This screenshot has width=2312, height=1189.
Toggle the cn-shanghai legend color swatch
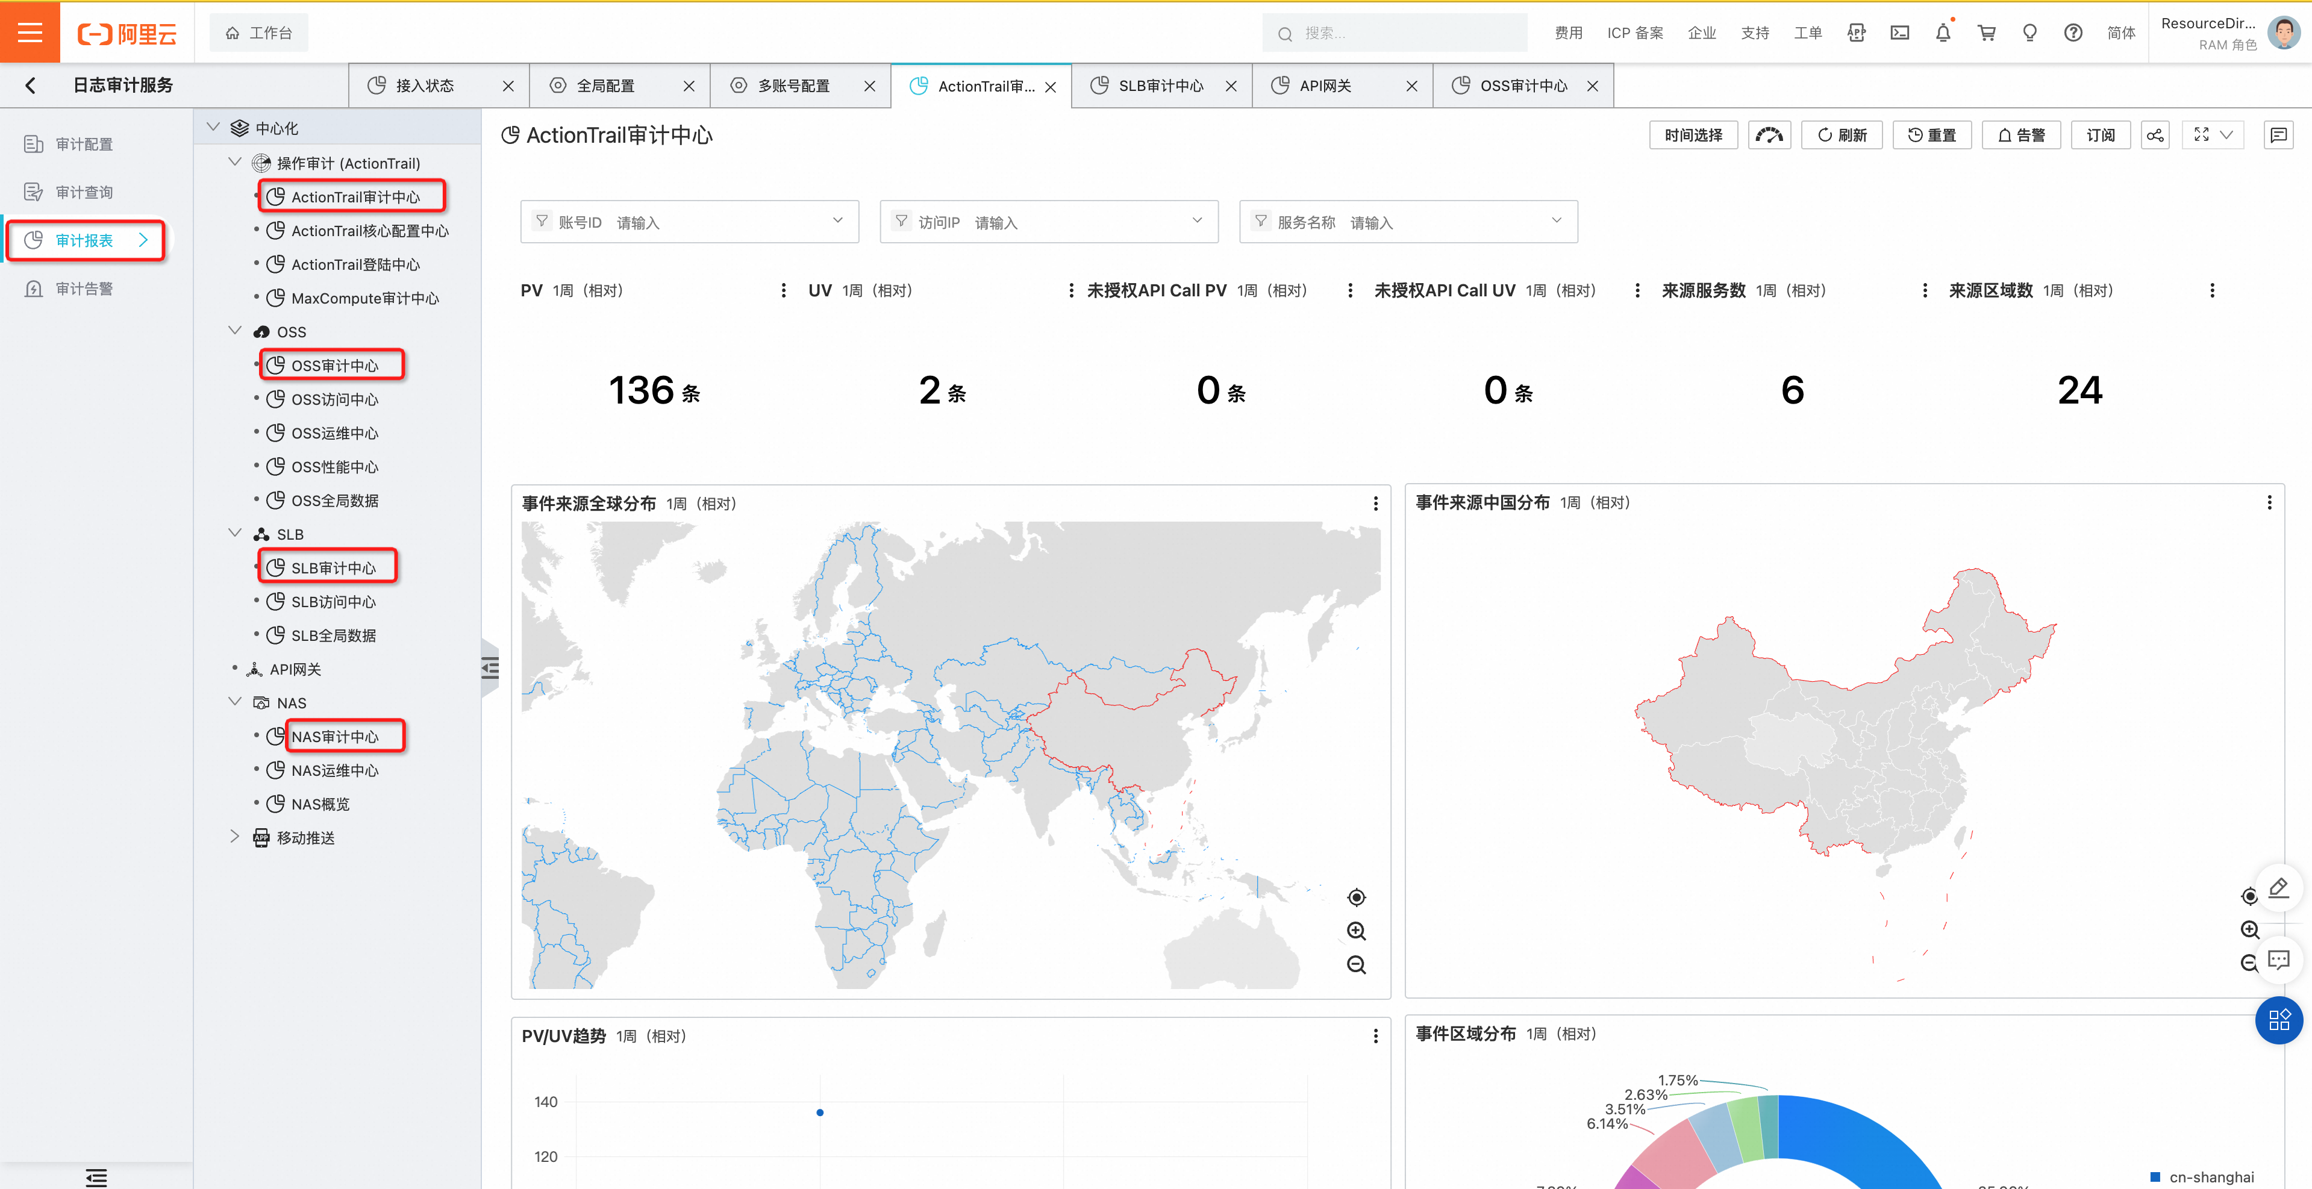pyautogui.click(x=2155, y=1176)
